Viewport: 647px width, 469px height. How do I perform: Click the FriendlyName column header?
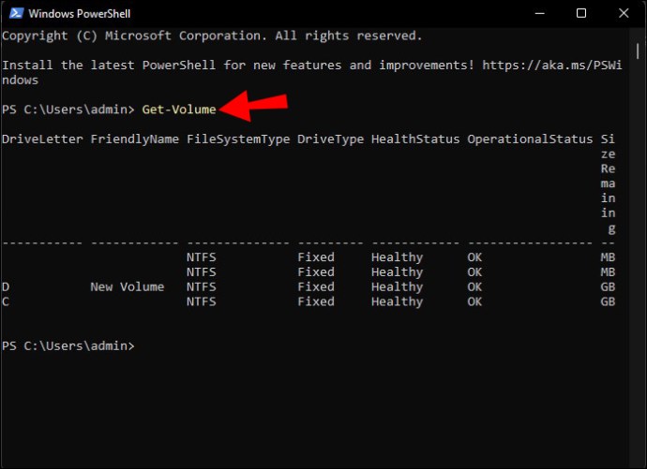tap(134, 139)
